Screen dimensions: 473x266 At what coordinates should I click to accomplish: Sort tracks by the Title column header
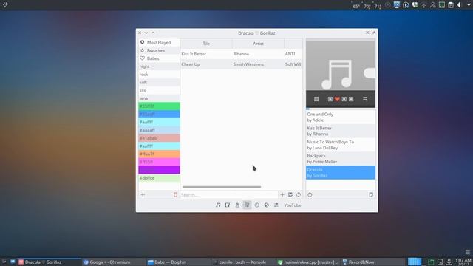206,44
